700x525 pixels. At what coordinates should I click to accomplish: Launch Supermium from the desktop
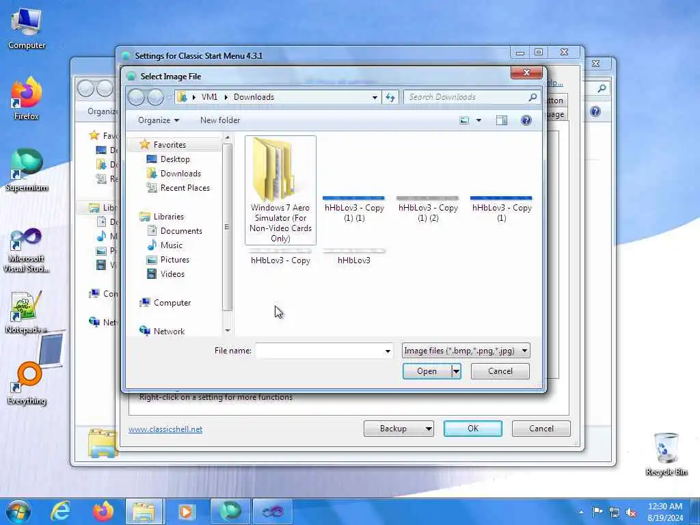tap(27, 170)
